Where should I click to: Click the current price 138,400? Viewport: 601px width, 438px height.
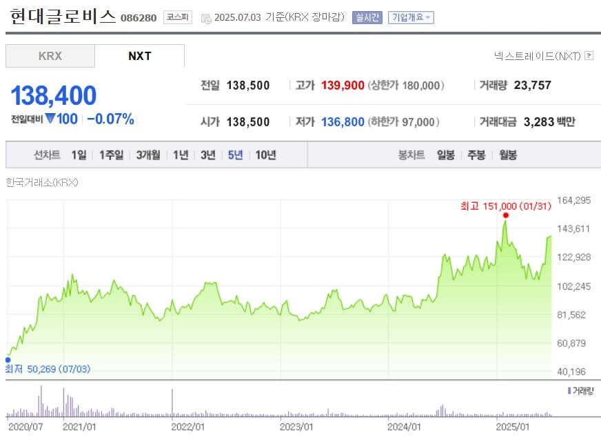click(x=53, y=95)
